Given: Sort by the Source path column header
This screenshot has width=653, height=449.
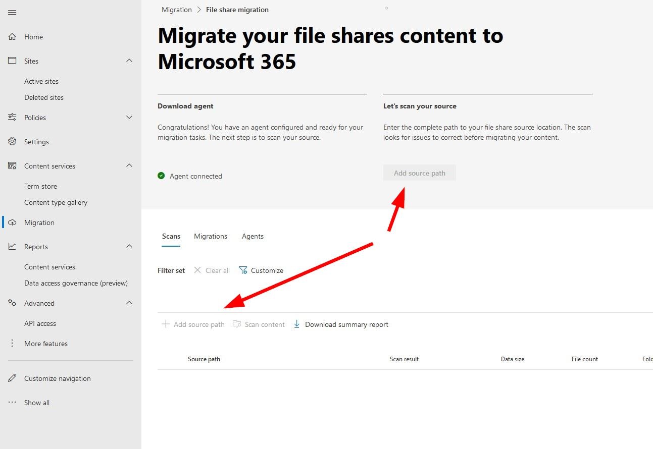Looking at the screenshot, I should coord(204,359).
